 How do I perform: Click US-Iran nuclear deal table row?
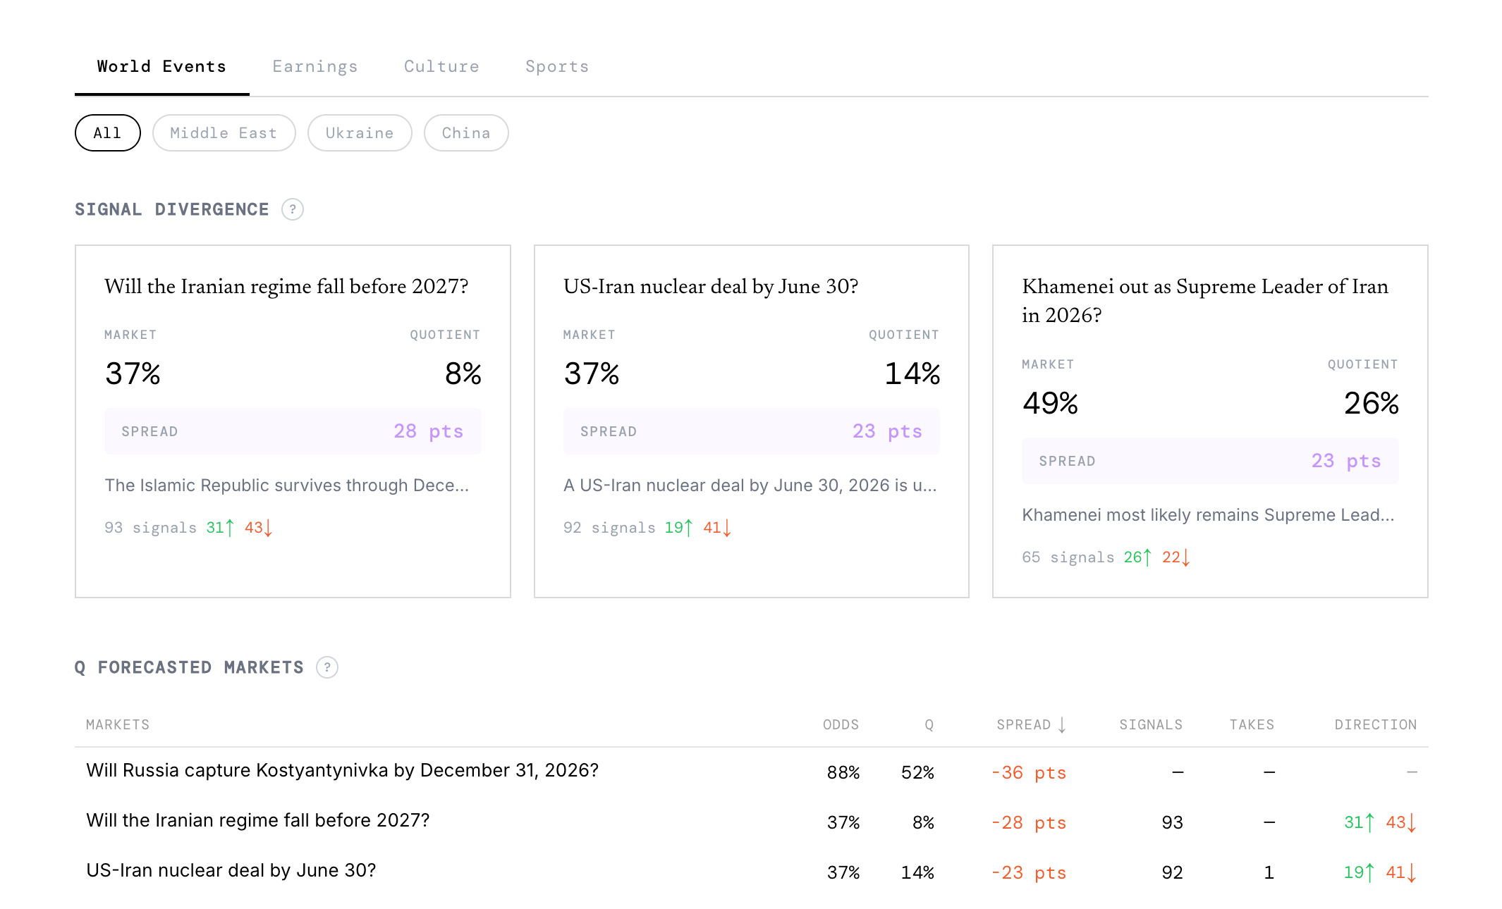(231, 870)
